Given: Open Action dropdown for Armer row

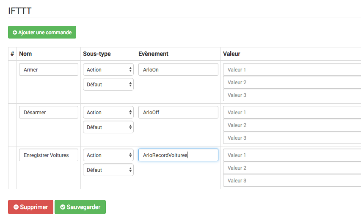Looking at the screenshot, I should [x=108, y=69].
